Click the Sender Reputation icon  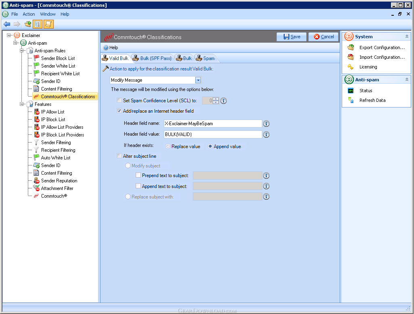click(36, 181)
